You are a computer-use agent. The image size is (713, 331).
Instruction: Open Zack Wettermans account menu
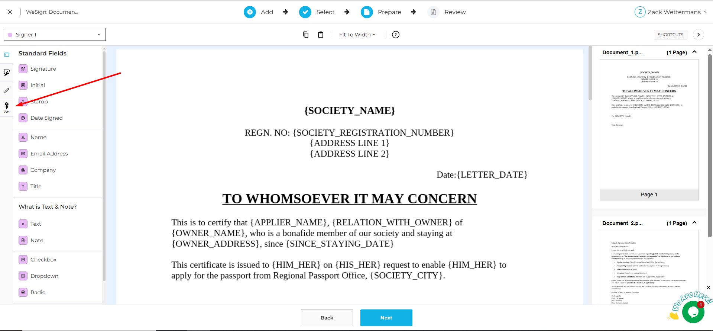tap(670, 12)
